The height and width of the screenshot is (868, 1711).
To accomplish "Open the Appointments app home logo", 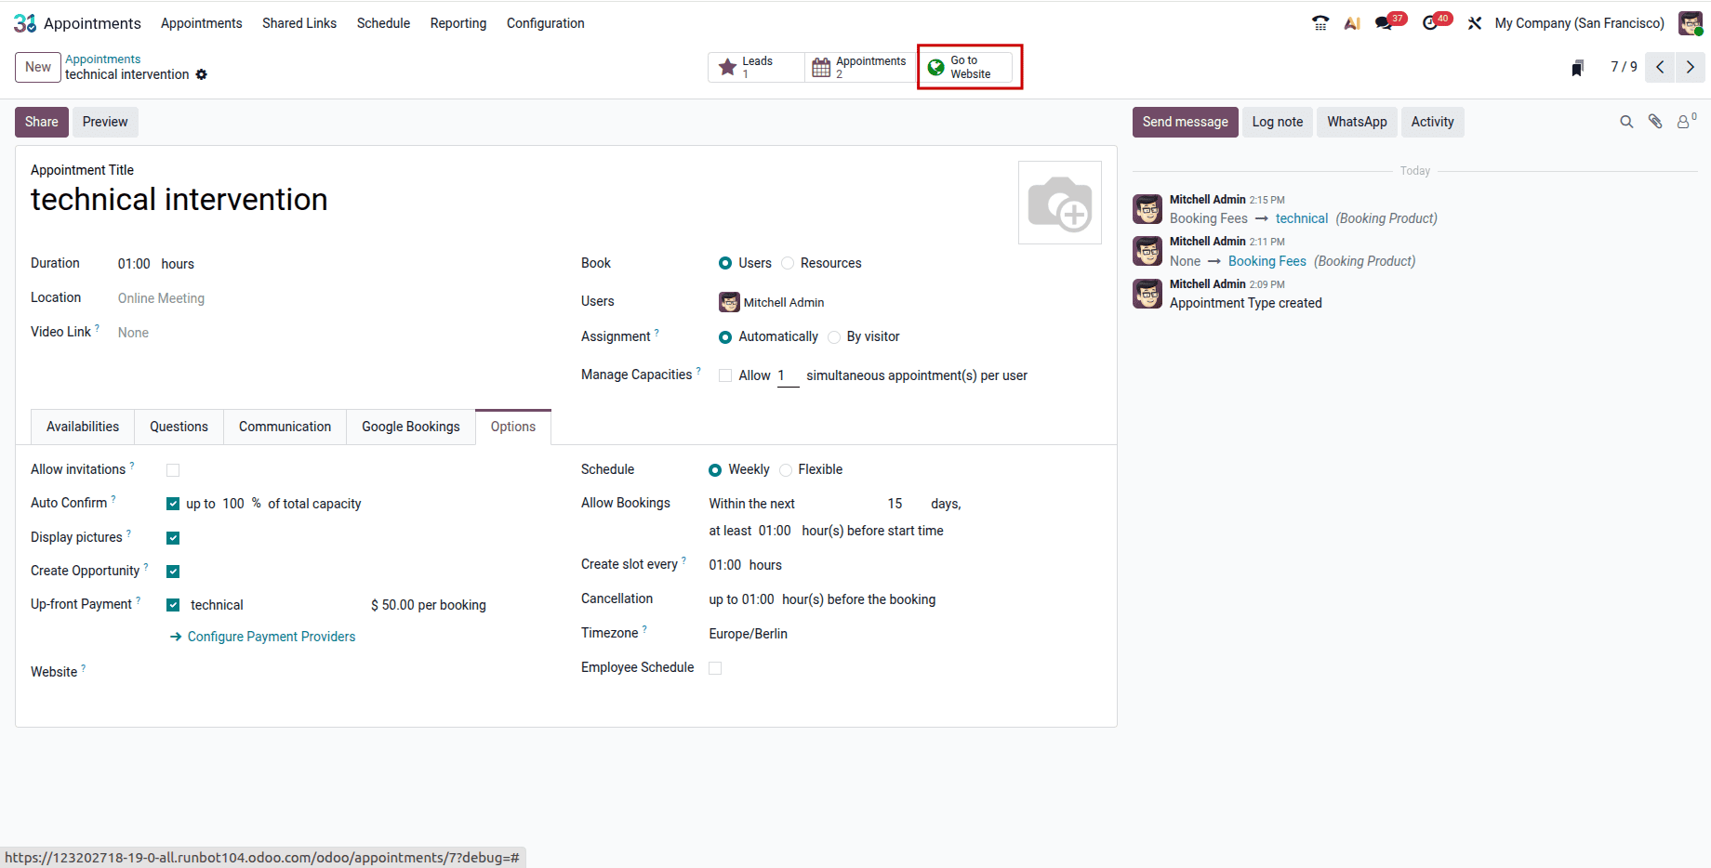I will (25, 23).
